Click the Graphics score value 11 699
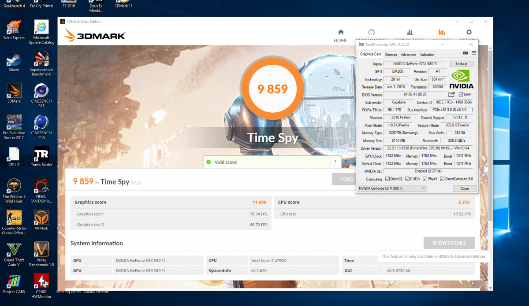The height and width of the screenshot is (306, 529). 259,202
